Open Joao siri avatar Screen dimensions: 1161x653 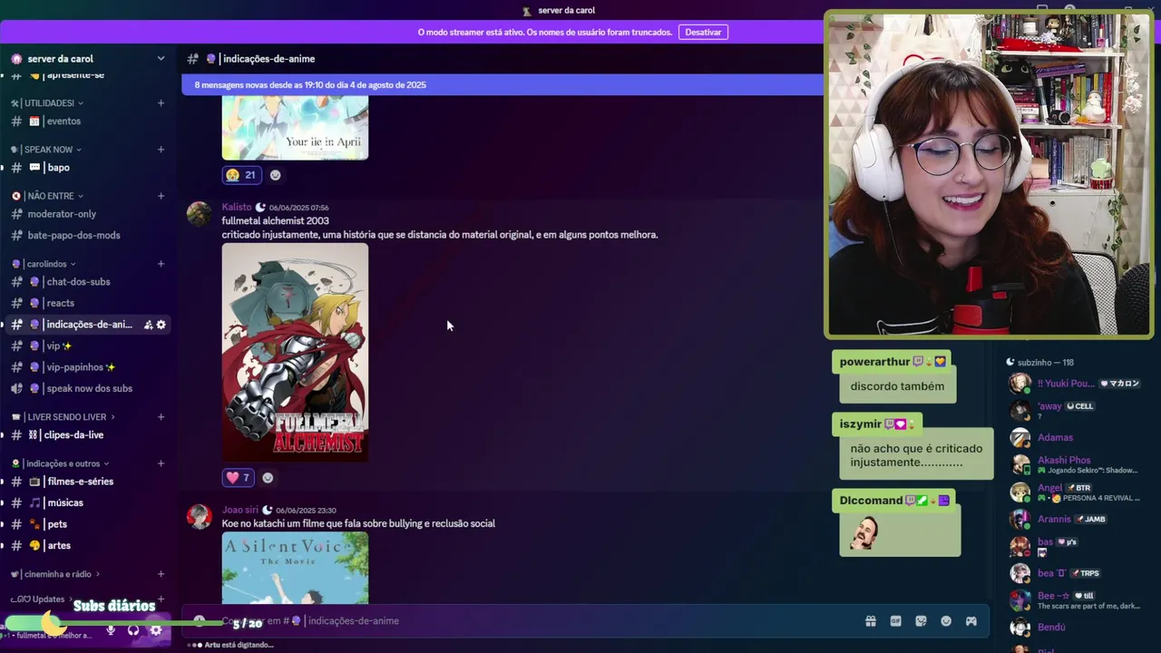click(x=200, y=517)
